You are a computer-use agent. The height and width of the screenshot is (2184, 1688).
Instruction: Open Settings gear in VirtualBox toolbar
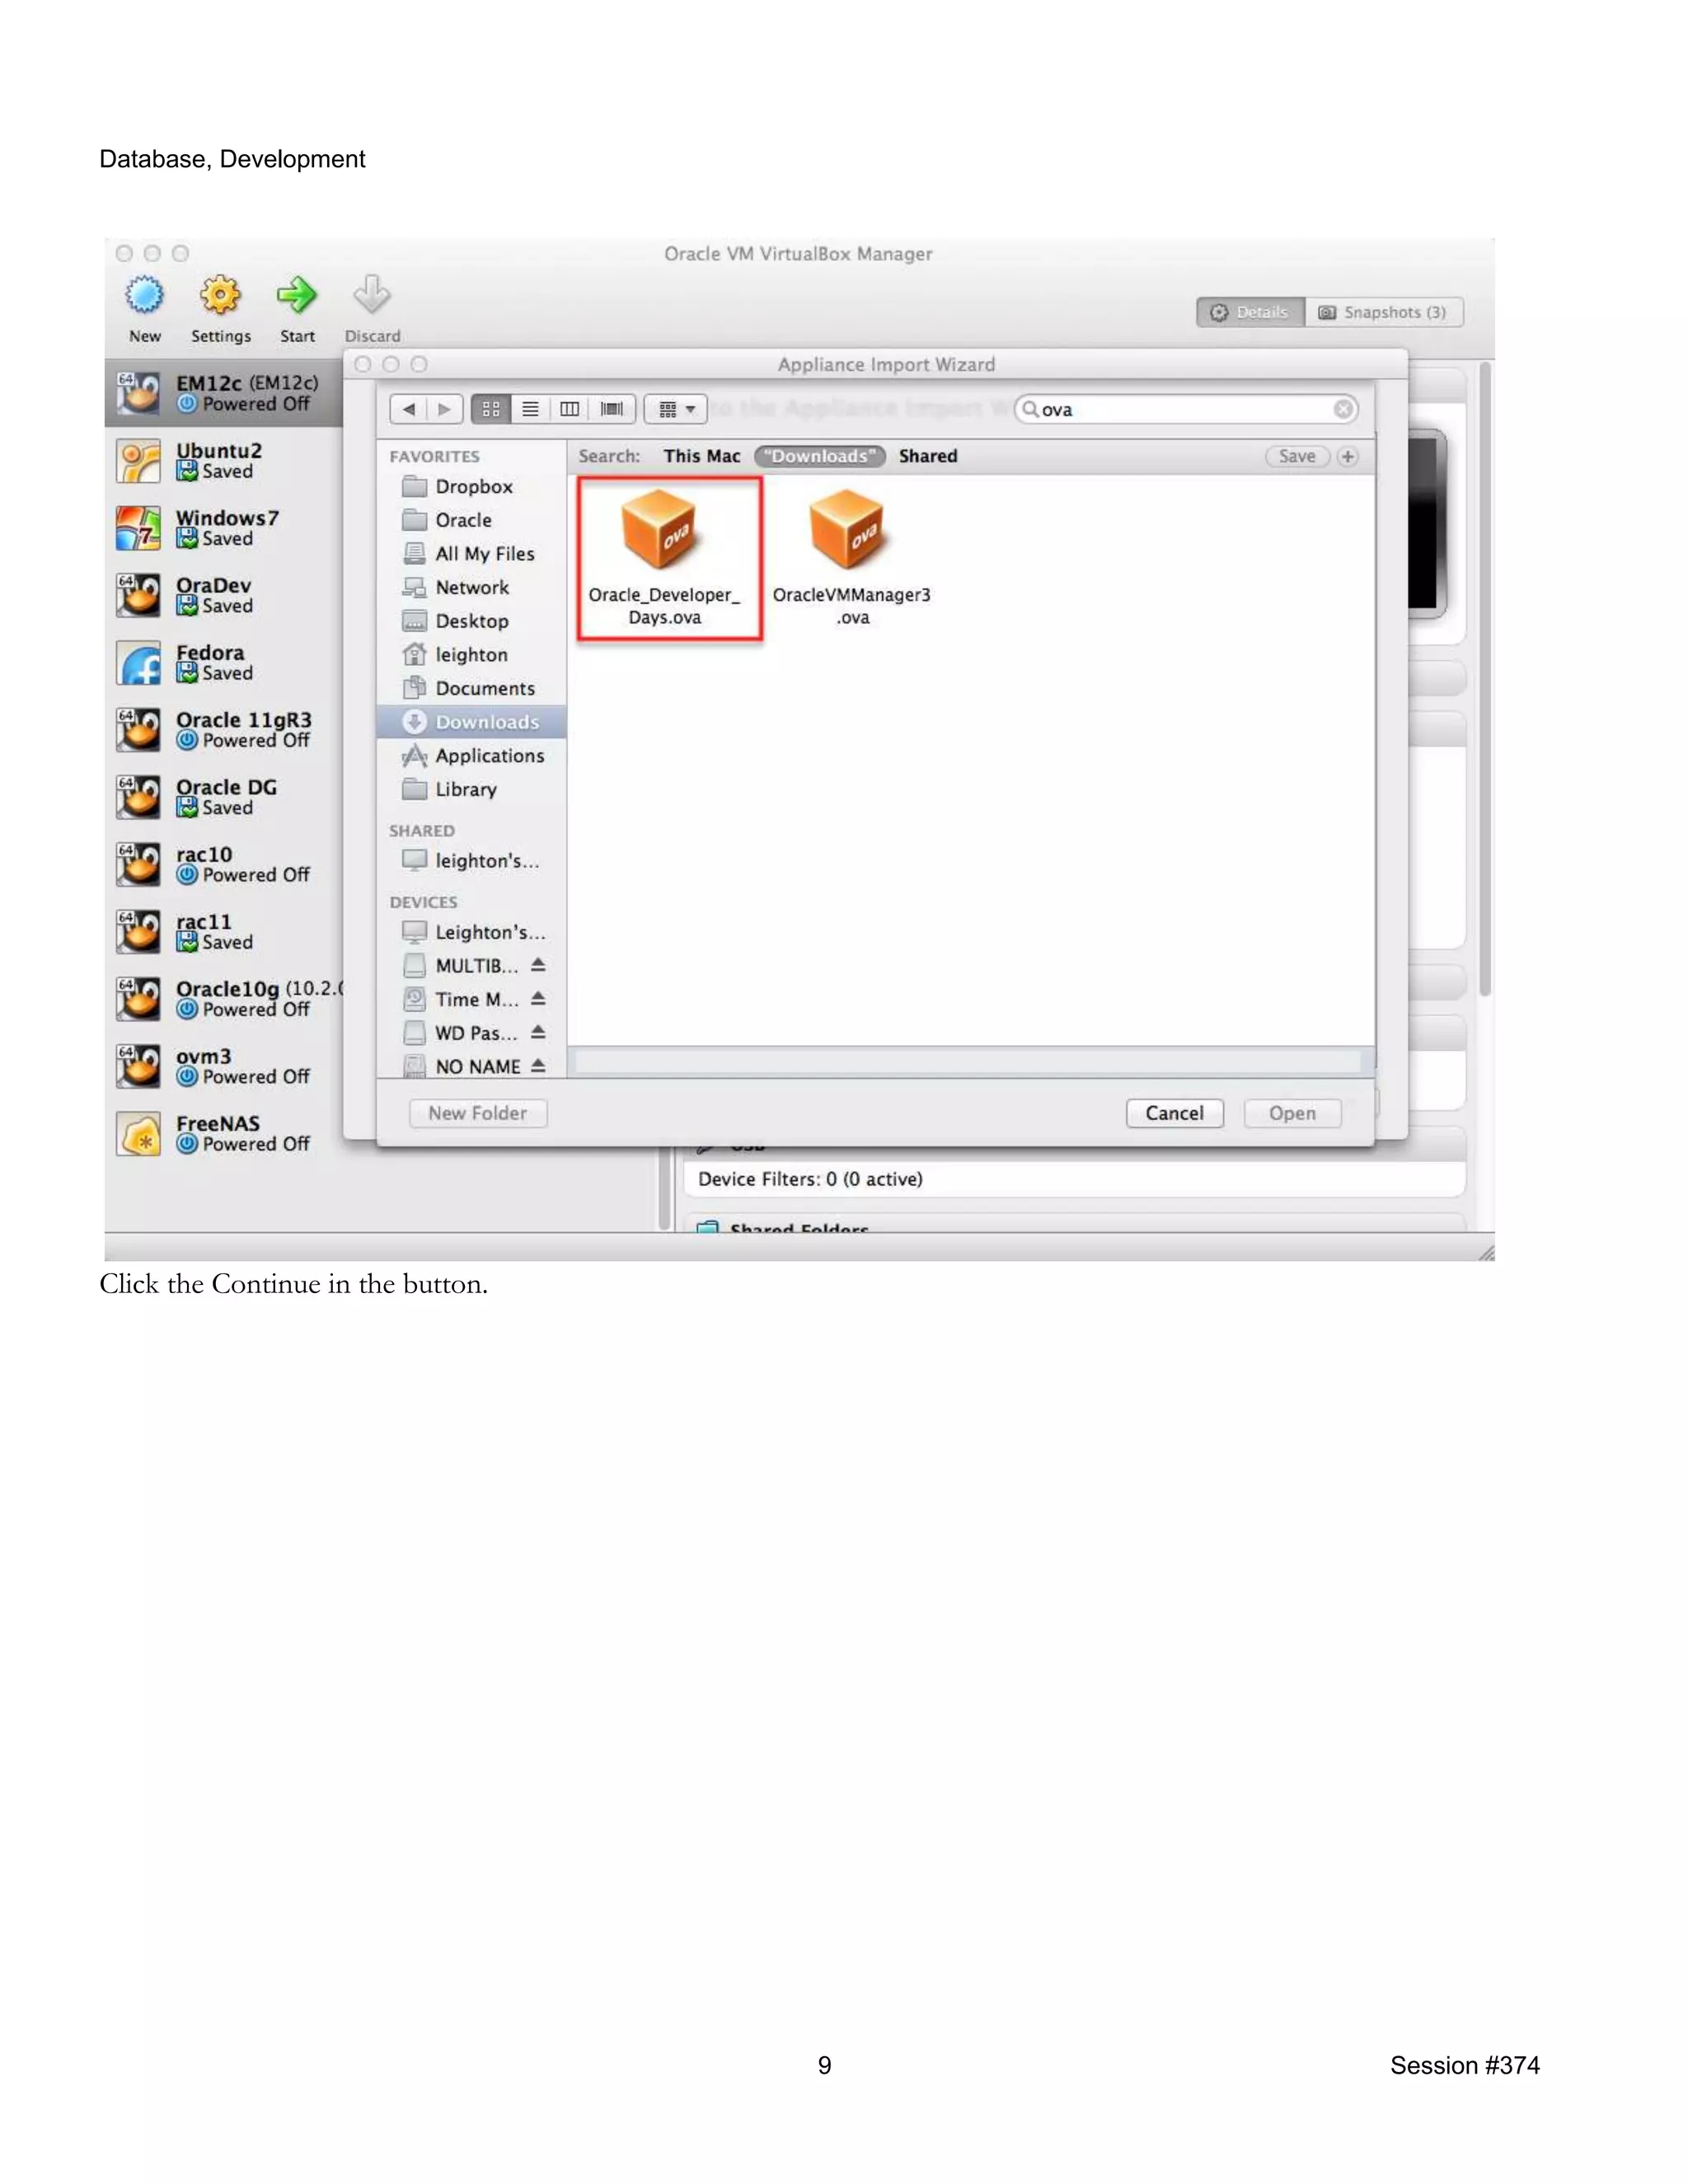click(x=220, y=295)
